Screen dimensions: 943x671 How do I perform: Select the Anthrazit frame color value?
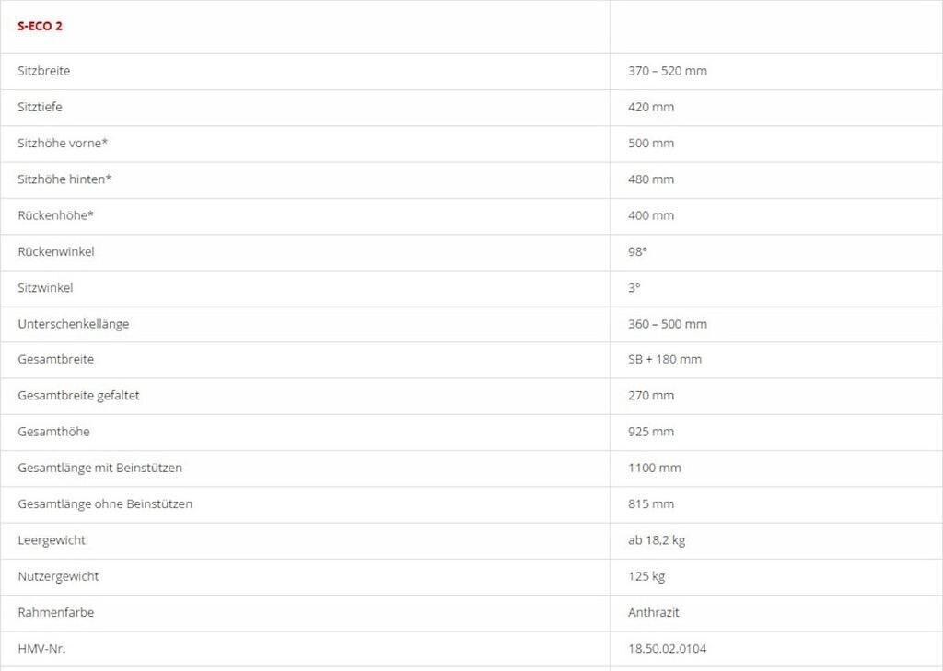pyautogui.click(x=654, y=612)
